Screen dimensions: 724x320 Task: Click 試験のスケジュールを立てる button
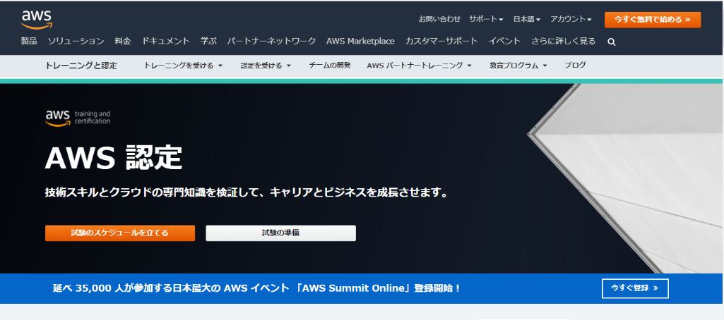coord(120,233)
